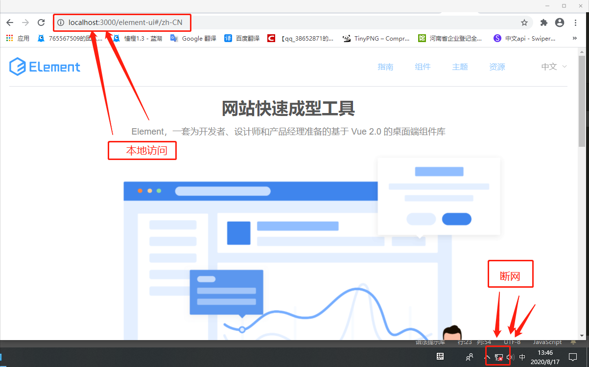Click the 列:54 status bar entry
This screenshot has width=589, height=367.
[x=483, y=343]
